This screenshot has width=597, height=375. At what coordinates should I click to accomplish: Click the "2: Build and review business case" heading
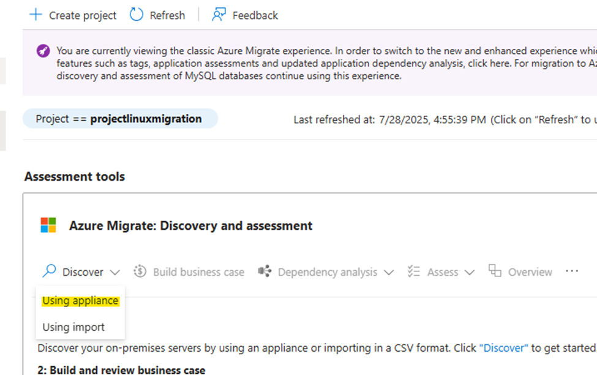point(121,369)
